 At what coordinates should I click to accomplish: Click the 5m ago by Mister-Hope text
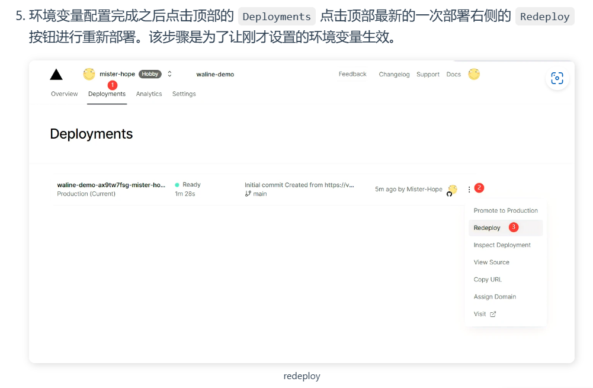click(x=408, y=189)
